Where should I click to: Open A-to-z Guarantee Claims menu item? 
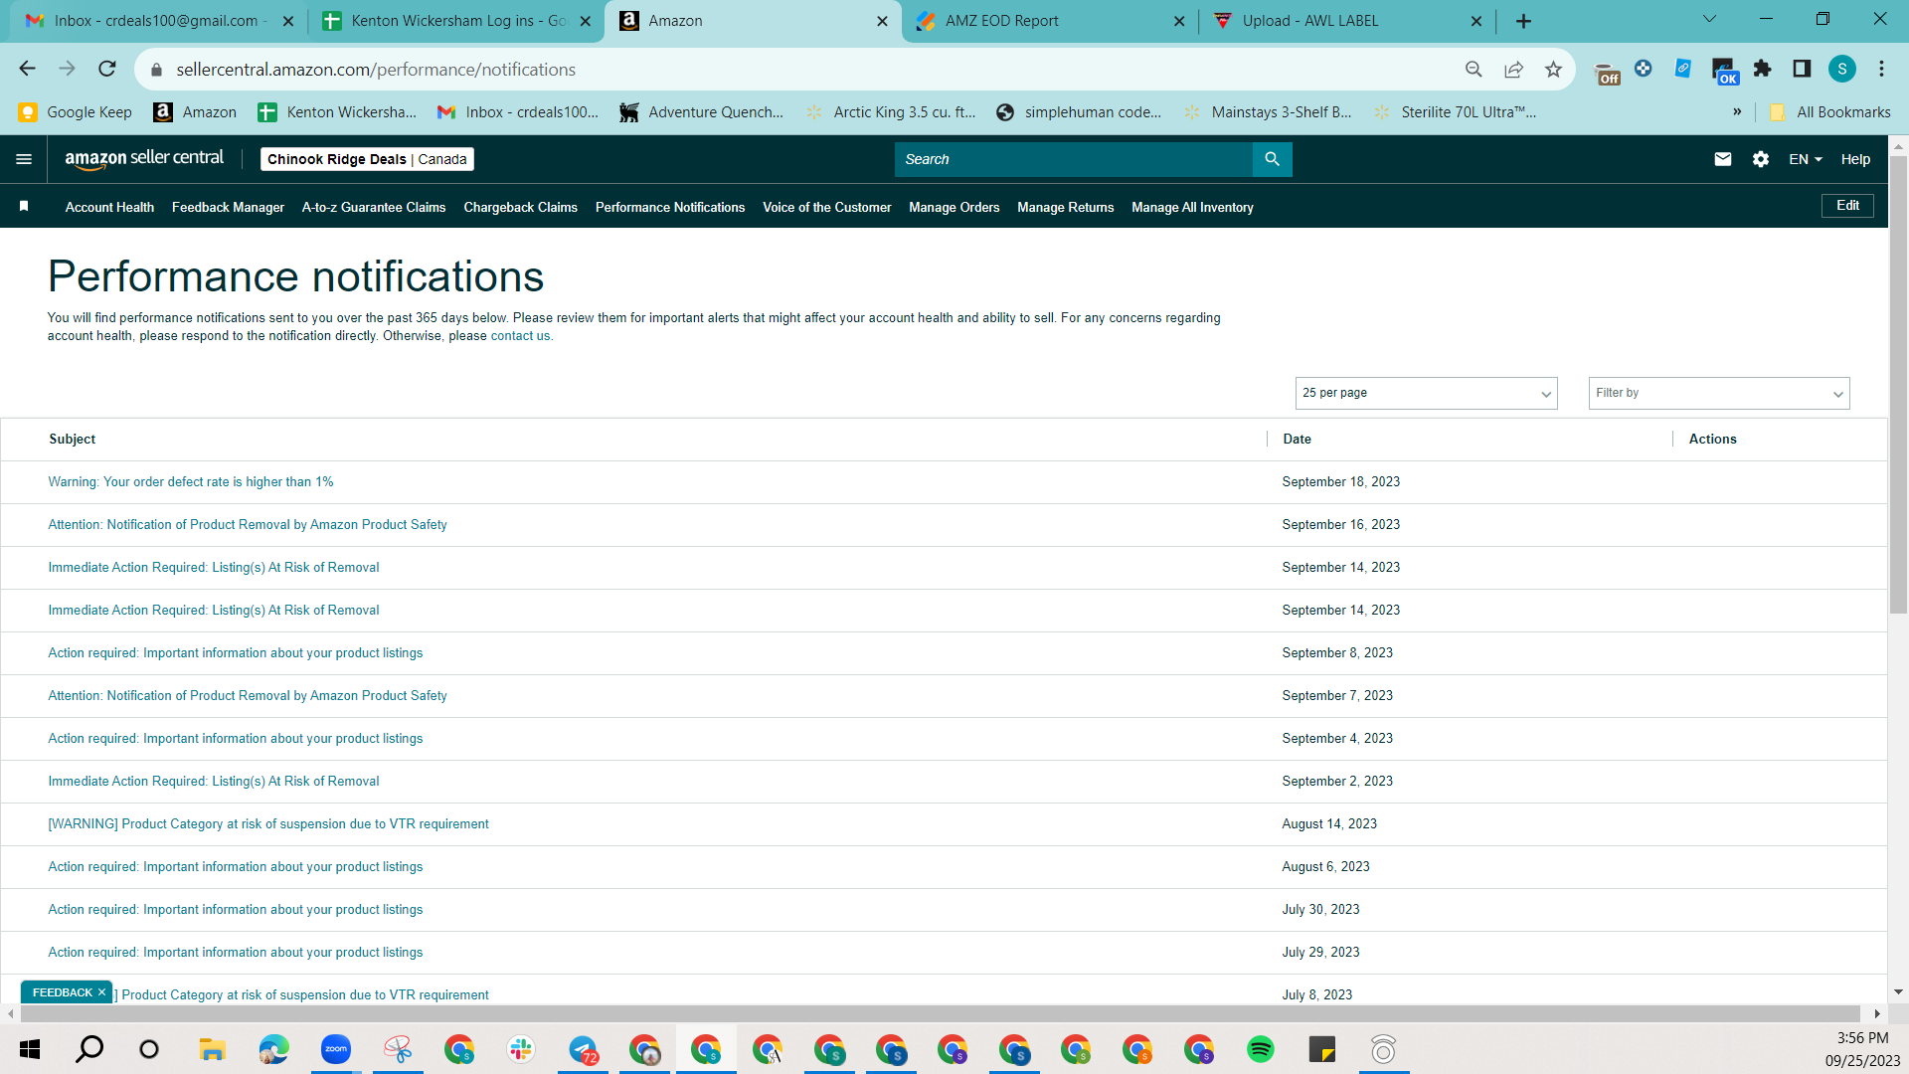374,207
